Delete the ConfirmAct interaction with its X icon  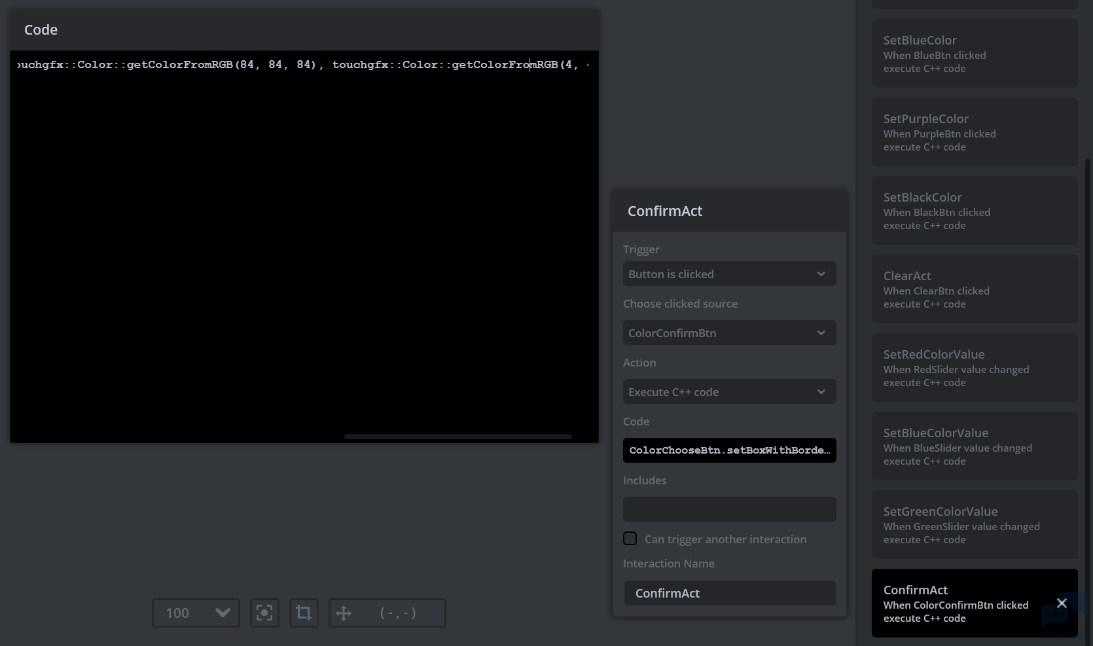click(1062, 603)
